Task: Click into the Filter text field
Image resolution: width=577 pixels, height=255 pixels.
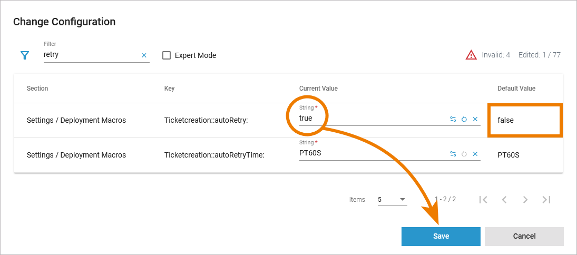Action: pyautogui.click(x=91, y=55)
